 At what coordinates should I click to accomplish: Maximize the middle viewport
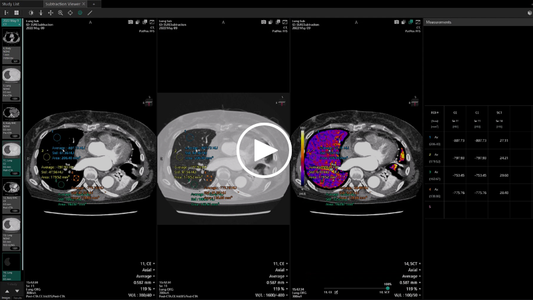point(285,22)
